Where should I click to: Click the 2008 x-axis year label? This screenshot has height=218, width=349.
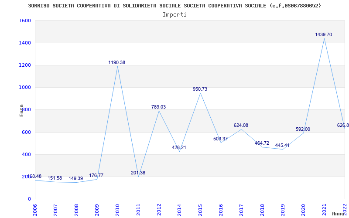[x=76, y=210]
